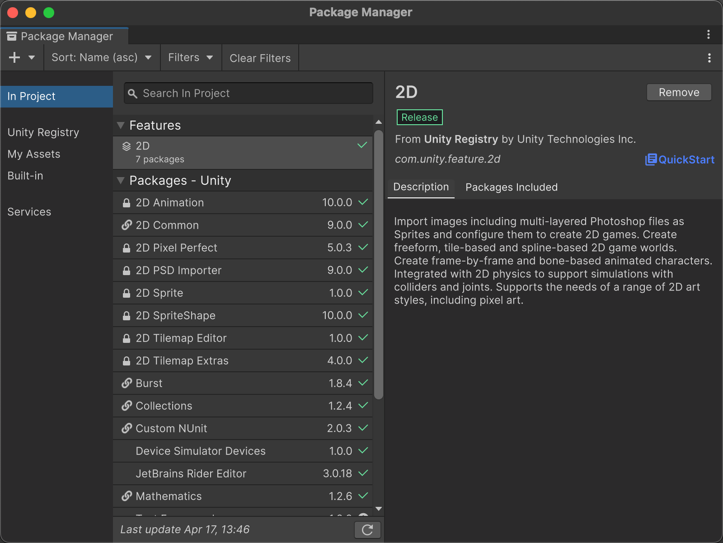Select the Package Manager window tab

click(x=65, y=36)
